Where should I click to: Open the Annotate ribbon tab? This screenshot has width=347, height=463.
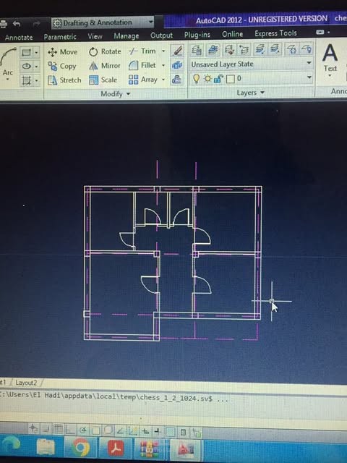(19, 38)
